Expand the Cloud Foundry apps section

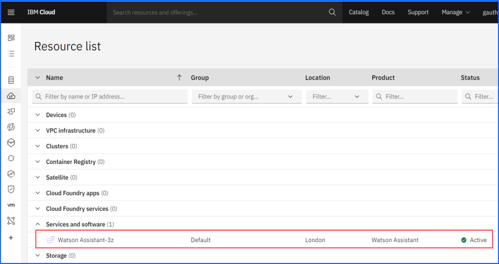coord(38,193)
